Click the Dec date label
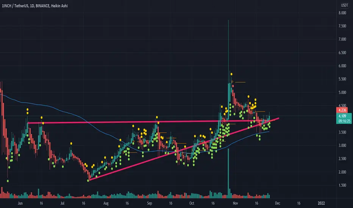 (x=278, y=203)
